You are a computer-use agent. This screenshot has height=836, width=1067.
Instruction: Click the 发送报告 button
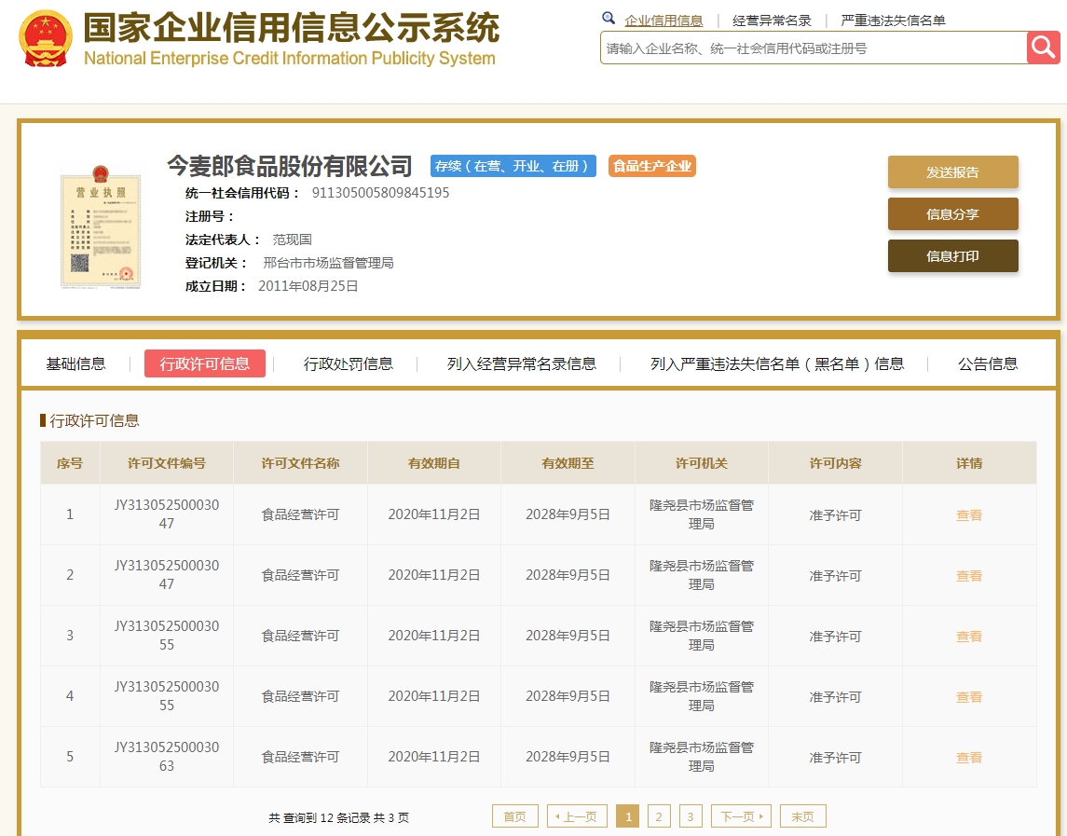click(x=952, y=172)
